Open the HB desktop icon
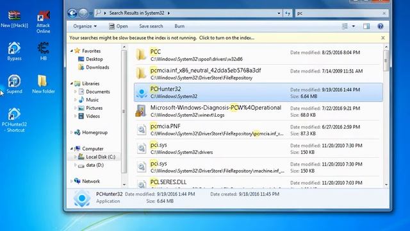410x231 pixels. (x=44, y=51)
